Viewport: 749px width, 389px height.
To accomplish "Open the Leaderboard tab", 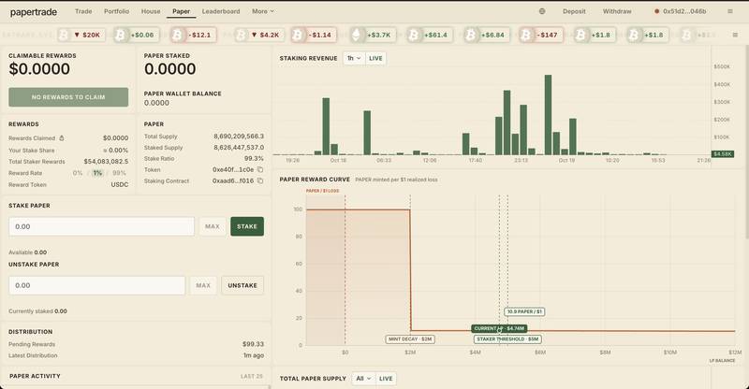I will [x=221, y=11].
